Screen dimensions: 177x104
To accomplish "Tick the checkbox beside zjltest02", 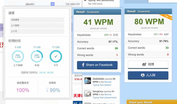I will coord(13,4).
